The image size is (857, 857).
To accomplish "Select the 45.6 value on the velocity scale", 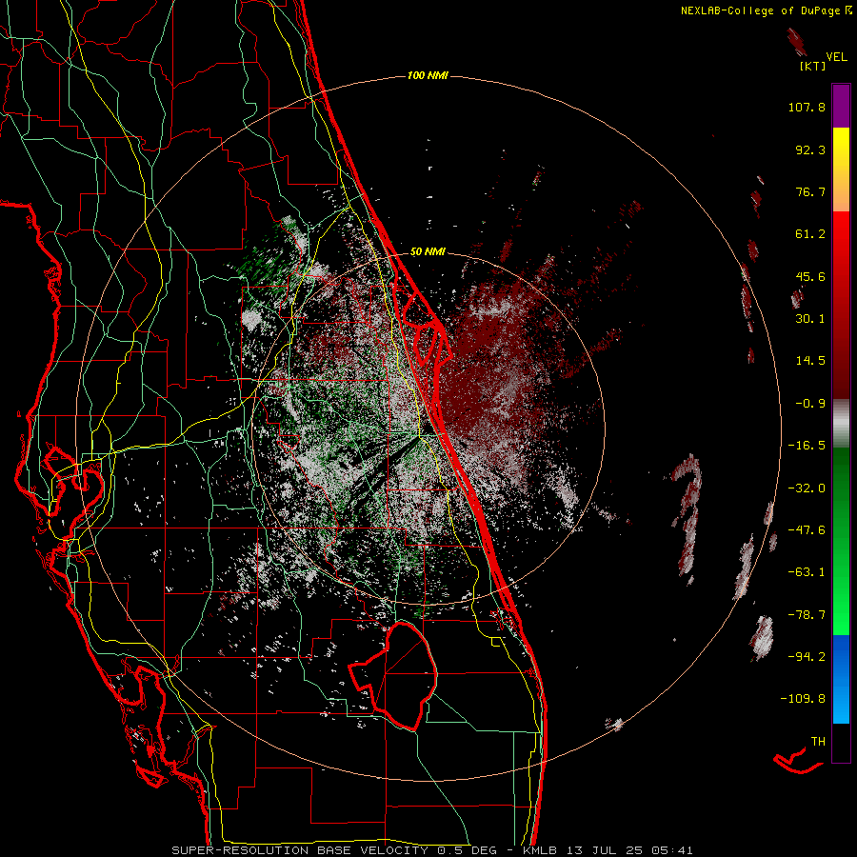I will tap(810, 276).
